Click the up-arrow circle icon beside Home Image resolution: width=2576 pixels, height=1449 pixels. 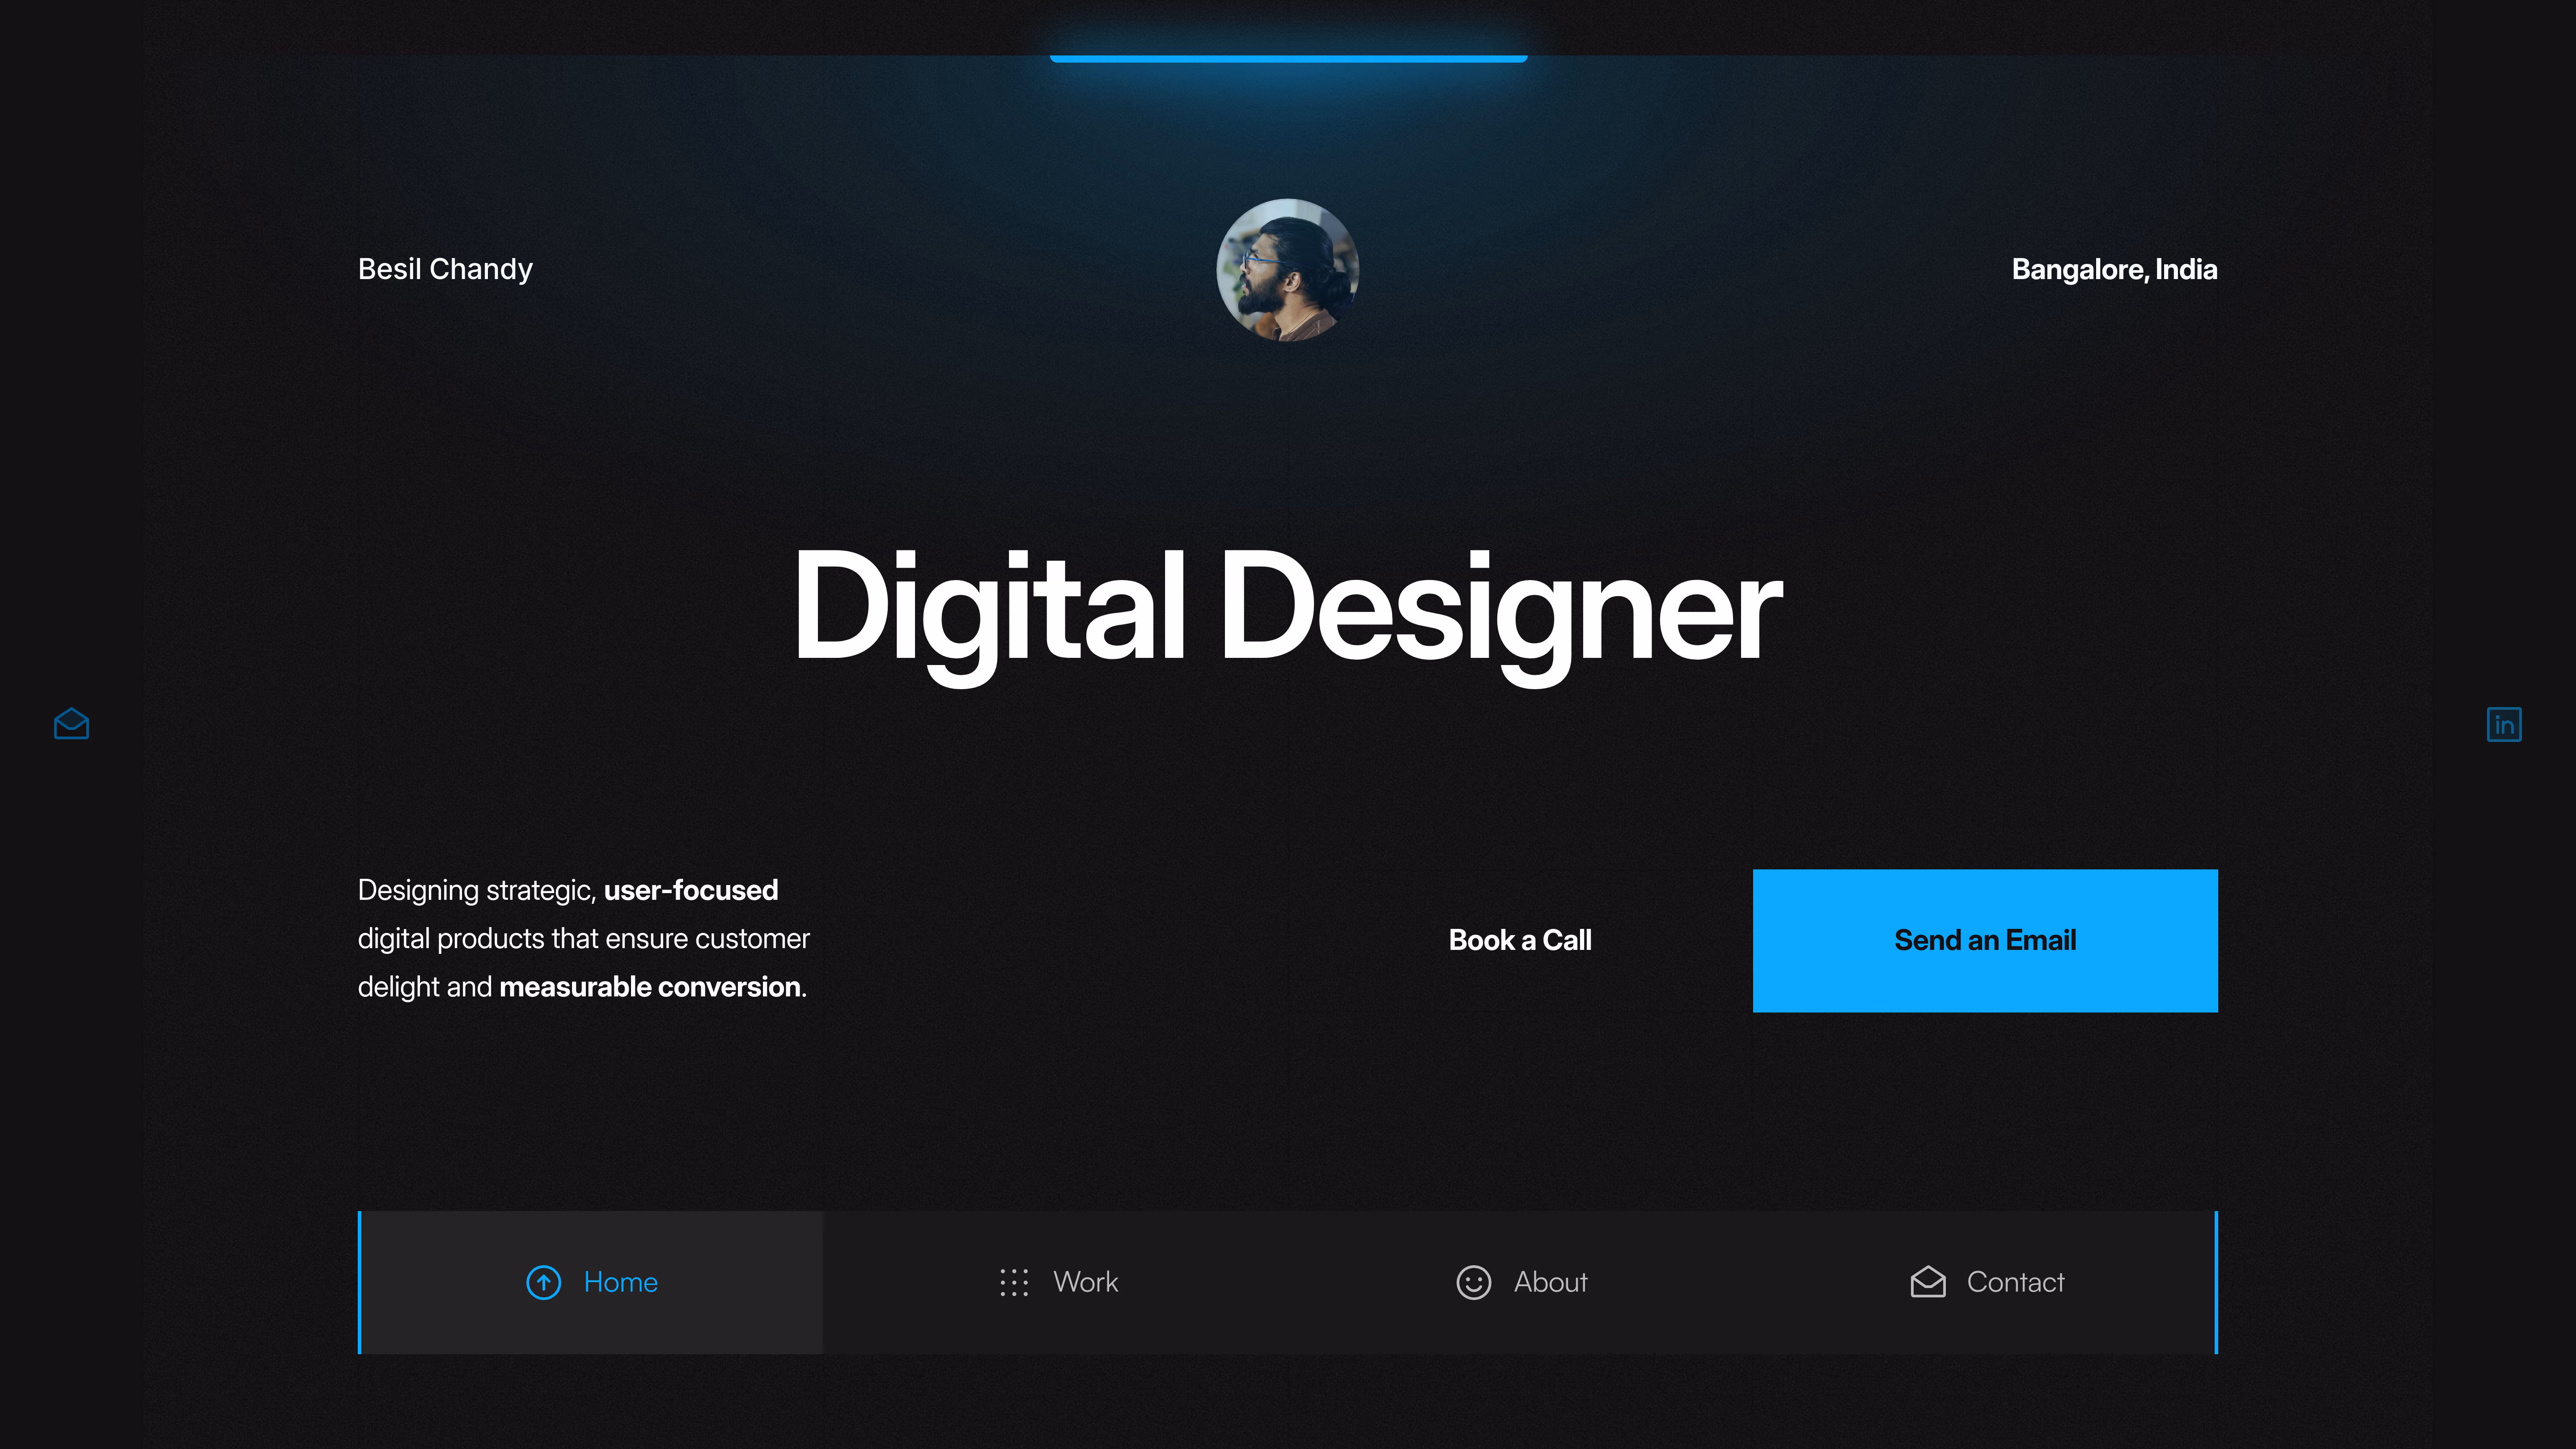(543, 1282)
